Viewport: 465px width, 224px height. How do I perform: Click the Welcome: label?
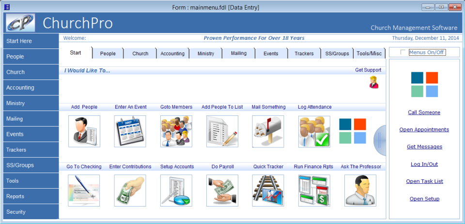(75, 38)
